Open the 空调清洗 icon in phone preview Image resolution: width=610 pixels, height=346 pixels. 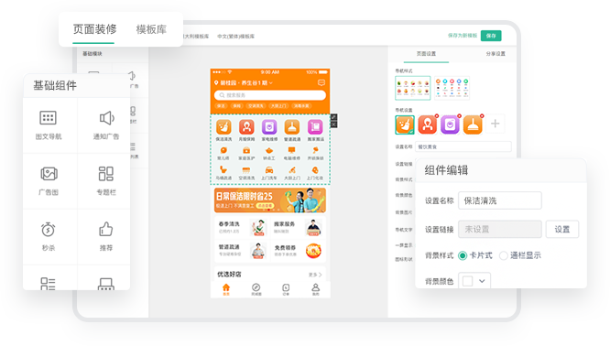click(246, 170)
